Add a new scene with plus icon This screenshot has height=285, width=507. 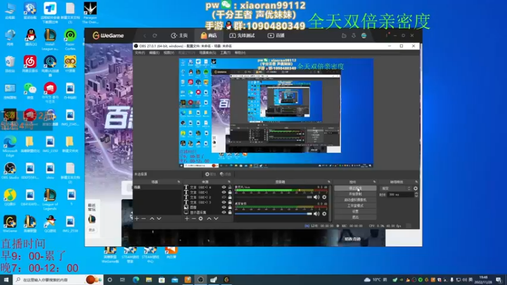click(137, 218)
